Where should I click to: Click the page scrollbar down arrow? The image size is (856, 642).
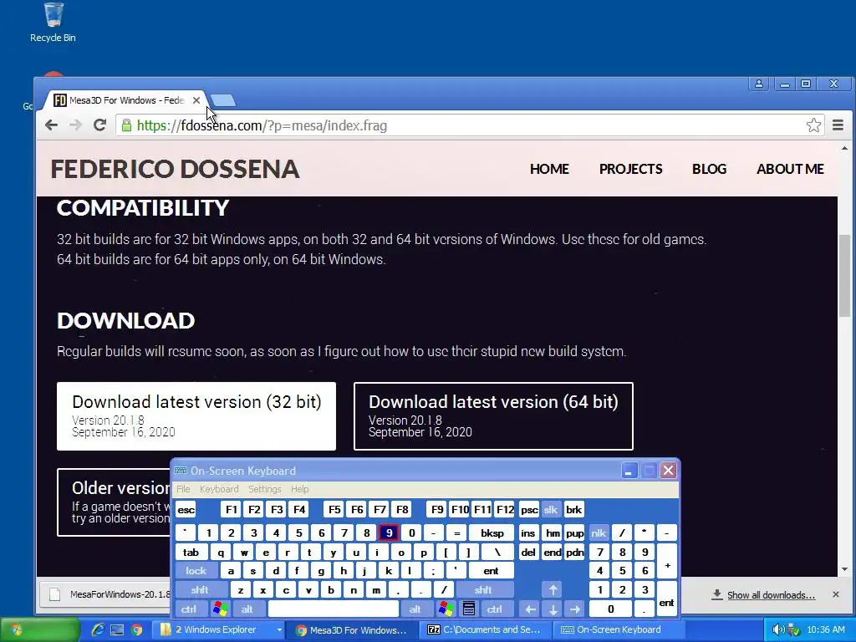844,569
